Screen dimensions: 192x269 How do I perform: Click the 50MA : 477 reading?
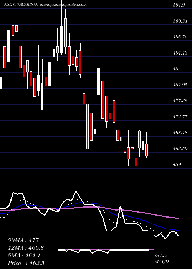click(x=24, y=240)
